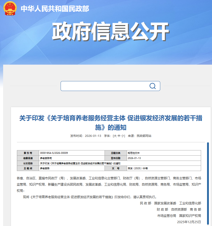Viewport: 212px width, 226px height.
Task: Click the search magnifier icon
Action: point(152,86)
